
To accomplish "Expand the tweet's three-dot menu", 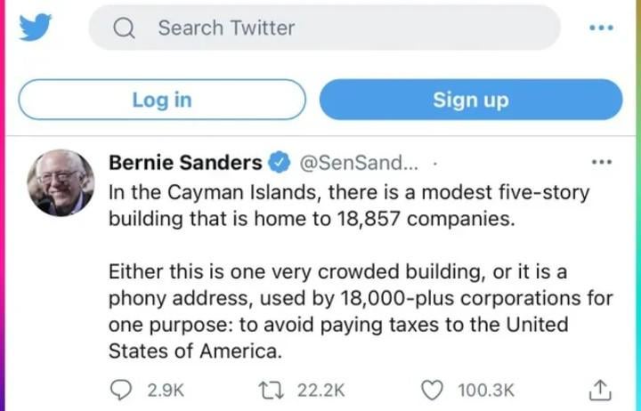I will point(602,162).
